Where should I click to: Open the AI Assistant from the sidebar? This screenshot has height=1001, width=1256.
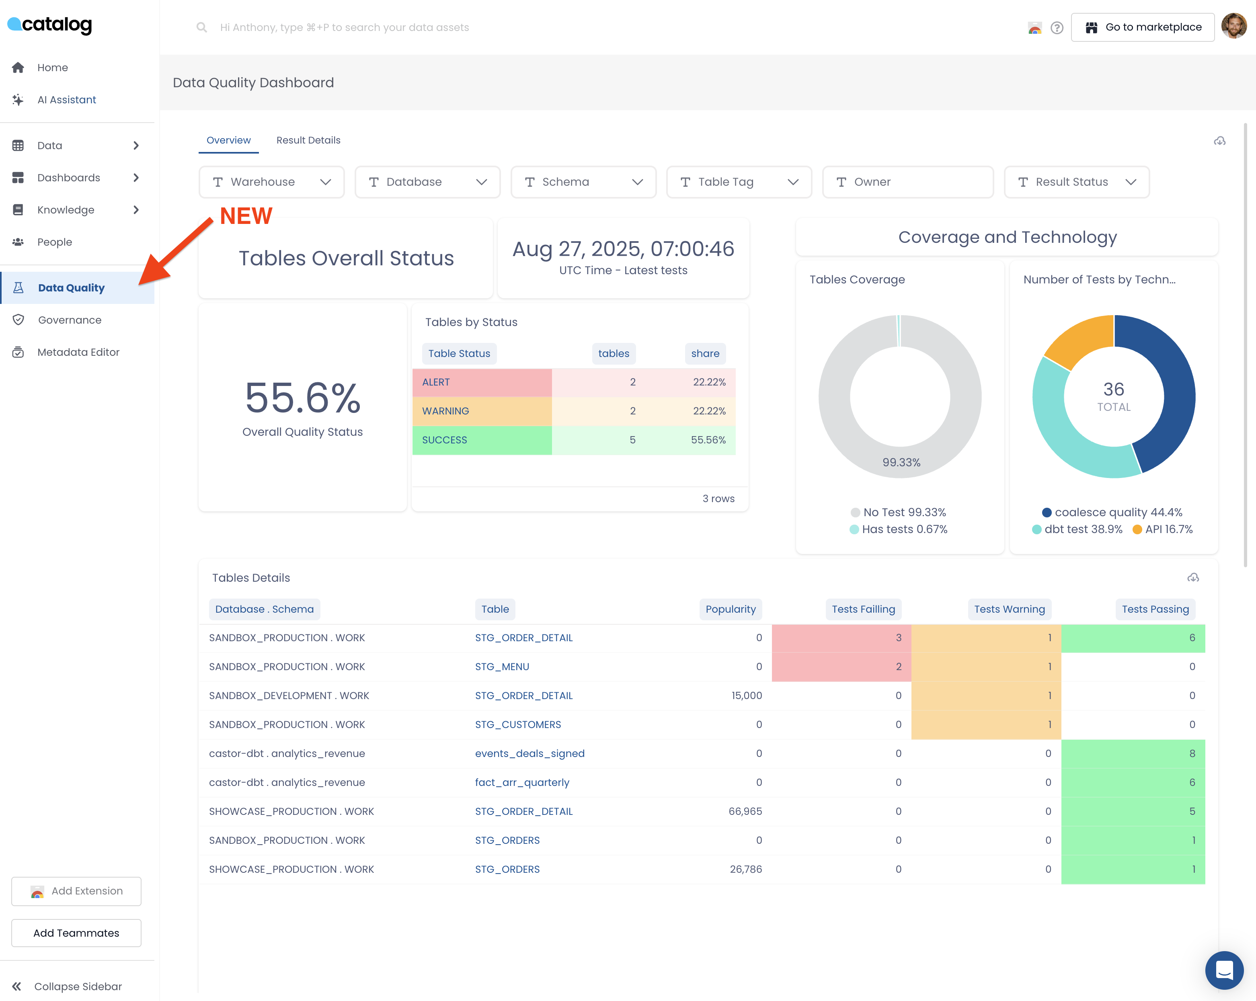pos(66,99)
